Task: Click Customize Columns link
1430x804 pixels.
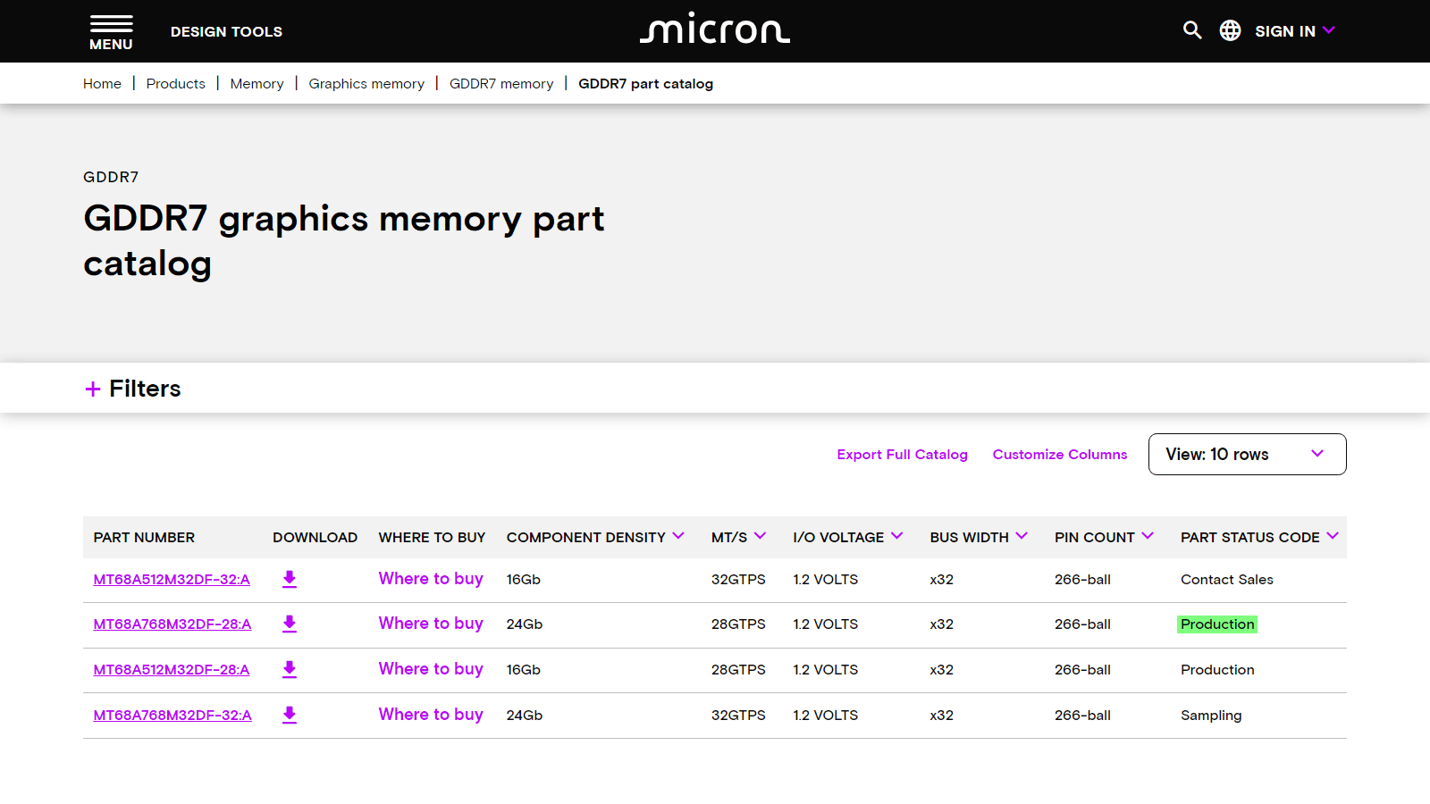Action: click(1059, 455)
